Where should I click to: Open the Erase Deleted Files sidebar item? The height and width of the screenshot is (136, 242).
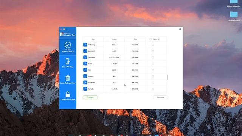pyautogui.click(x=68, y=80)
